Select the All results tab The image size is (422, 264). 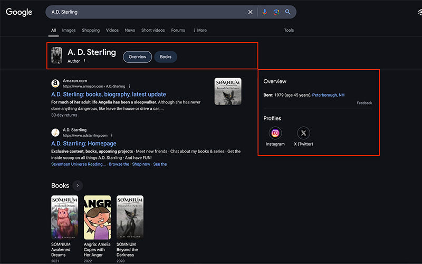tap(54, 30)
